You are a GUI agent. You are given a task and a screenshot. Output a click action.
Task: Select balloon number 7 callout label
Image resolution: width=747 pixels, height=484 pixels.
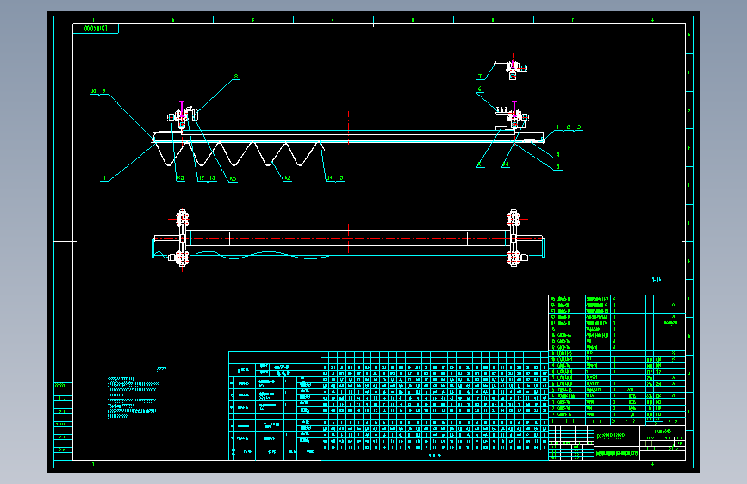pyautogui.click(x=480, y=77)
